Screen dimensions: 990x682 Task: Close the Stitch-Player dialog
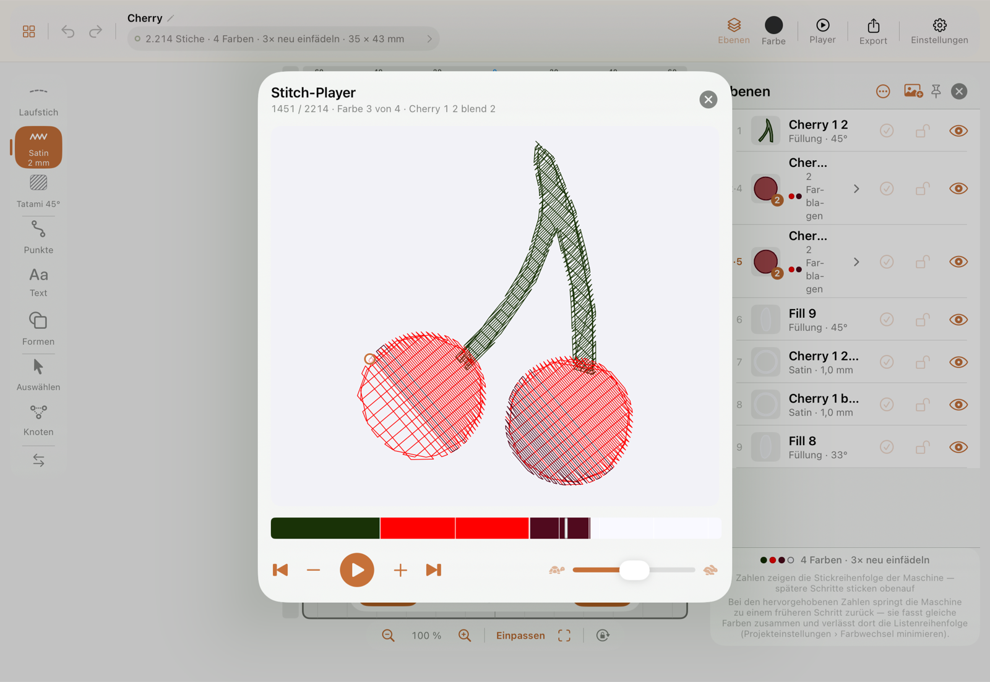pyautogui.click(x=708, y=100)
